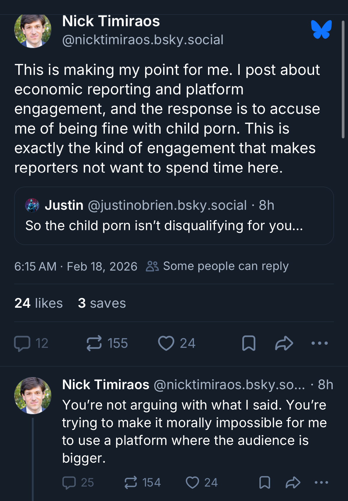Open 'Some people can reply' settings

pos(217,266)
